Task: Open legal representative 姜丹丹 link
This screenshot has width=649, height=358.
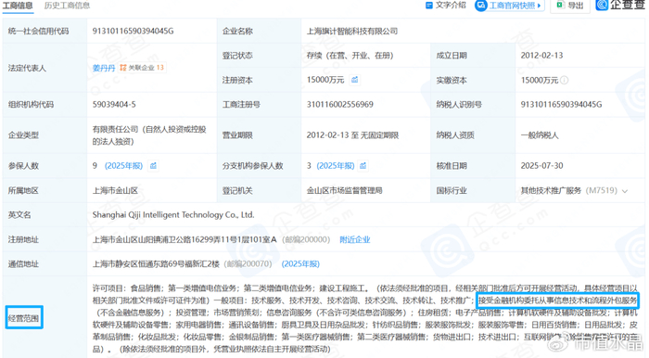Action: (104, 68)
